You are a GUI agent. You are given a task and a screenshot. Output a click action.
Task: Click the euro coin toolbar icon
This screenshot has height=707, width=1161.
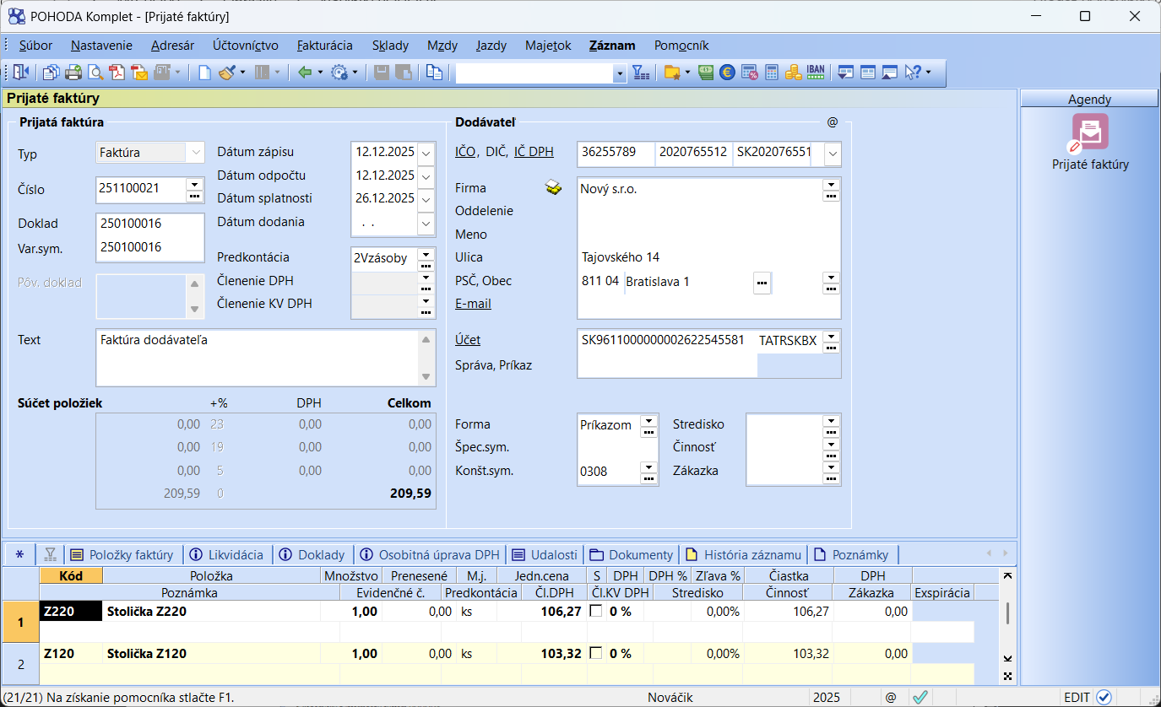(x=727, y=73)
